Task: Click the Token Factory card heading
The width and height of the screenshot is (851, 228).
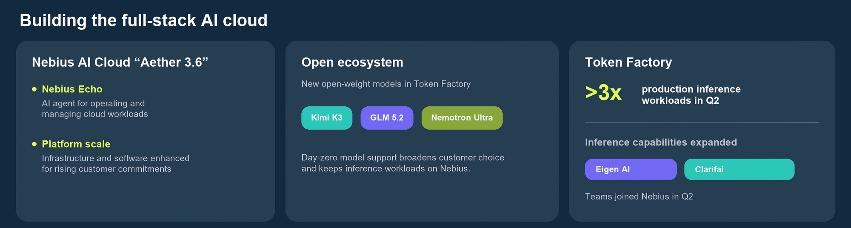Action: pyautogui.click(x=628, y=63)
